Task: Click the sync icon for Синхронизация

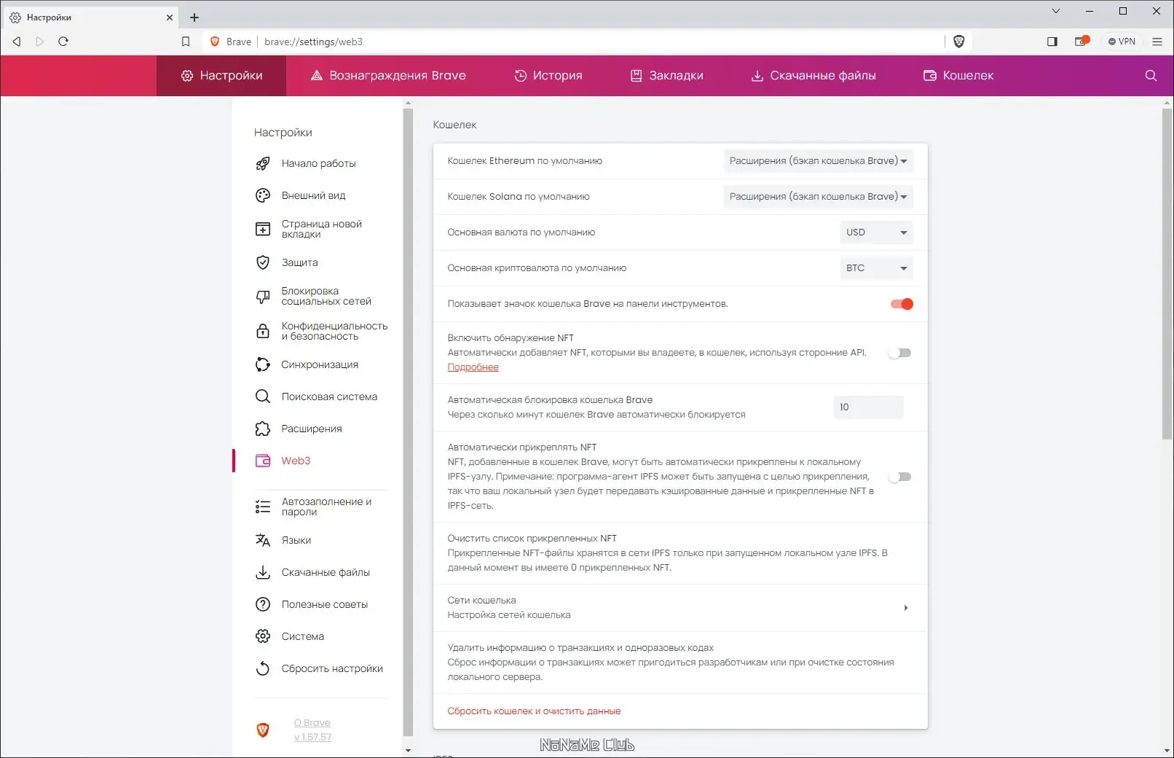Action: 263,364
